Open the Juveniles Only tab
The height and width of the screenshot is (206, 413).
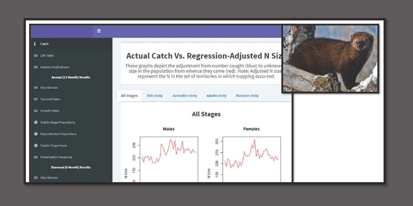click(x=184, y=95)
